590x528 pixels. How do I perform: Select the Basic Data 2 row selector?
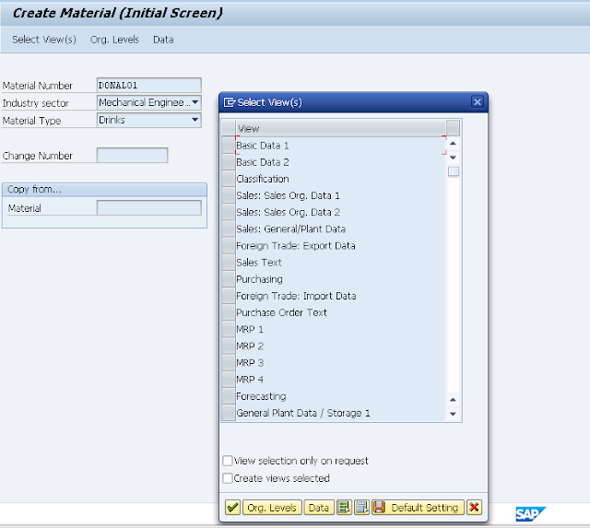click(229, 162)
